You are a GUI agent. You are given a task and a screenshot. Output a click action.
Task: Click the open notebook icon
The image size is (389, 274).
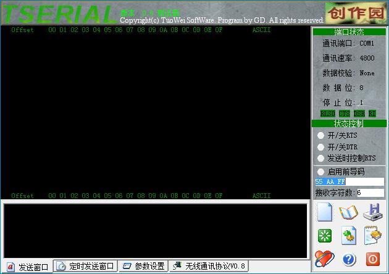(x=349, y=212)
